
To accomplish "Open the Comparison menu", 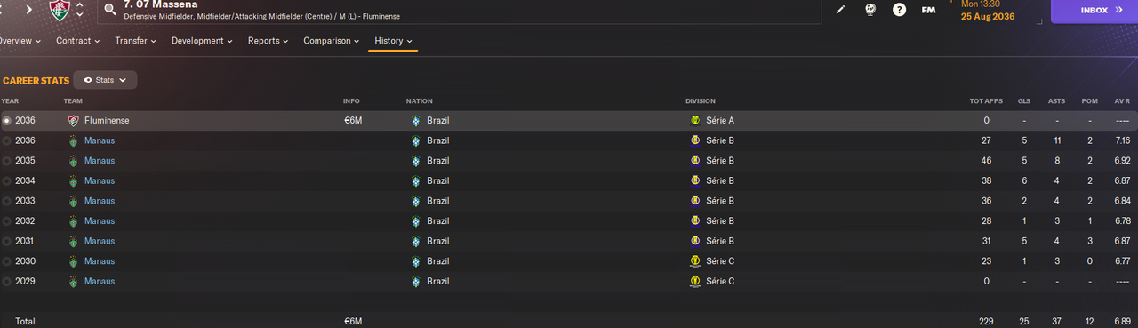I will tap(332, 41).
